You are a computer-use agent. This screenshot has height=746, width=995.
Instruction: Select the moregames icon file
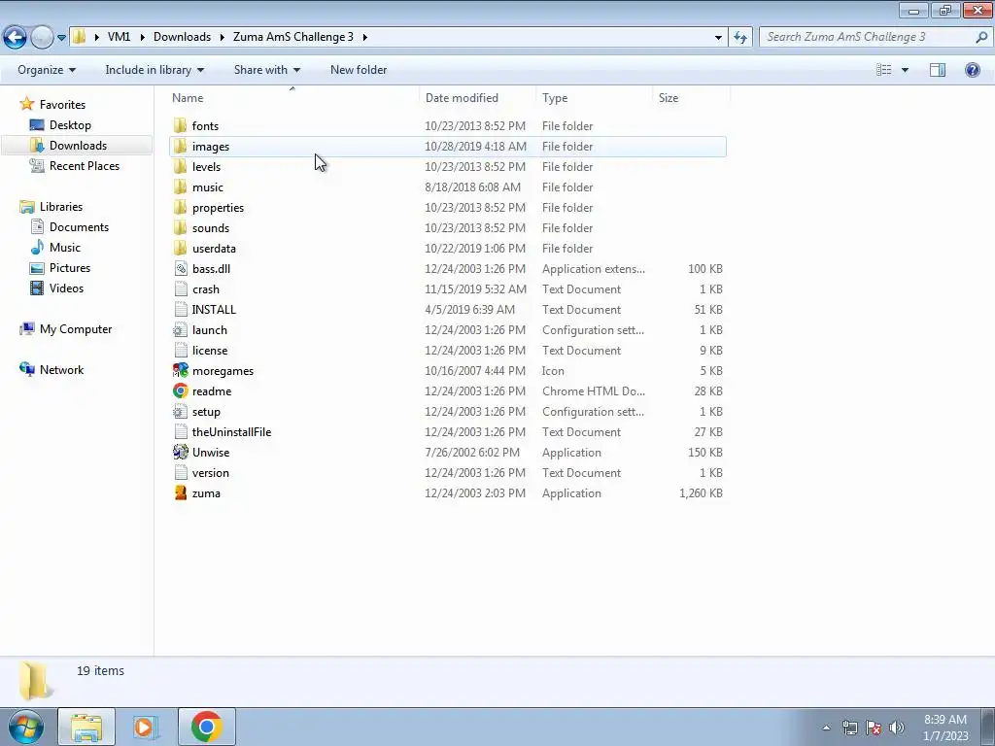pos(180,370)
